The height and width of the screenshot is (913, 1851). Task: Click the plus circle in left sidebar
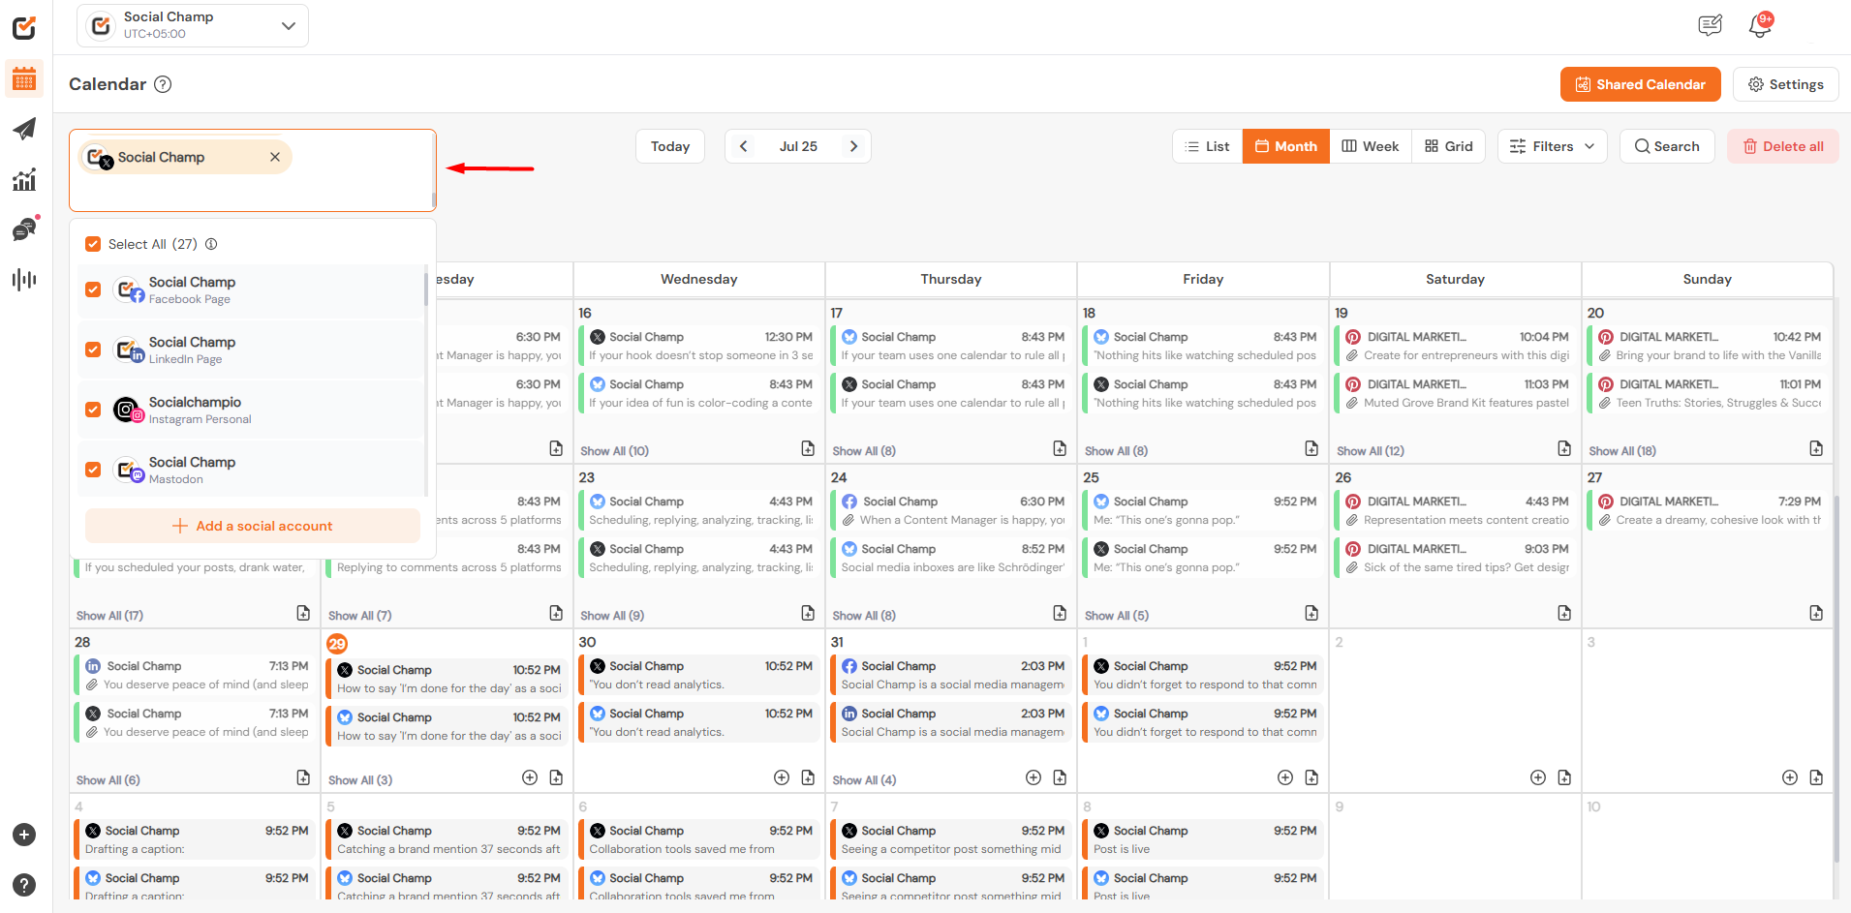point(24,835)
